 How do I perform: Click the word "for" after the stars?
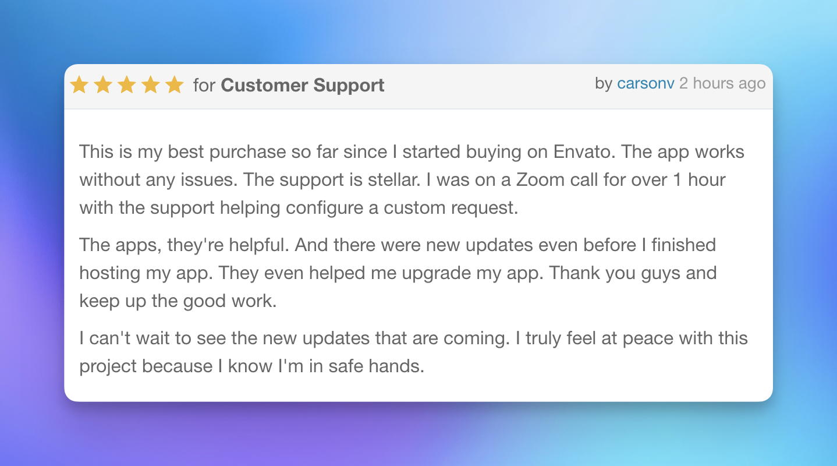(x=204, y=85)
